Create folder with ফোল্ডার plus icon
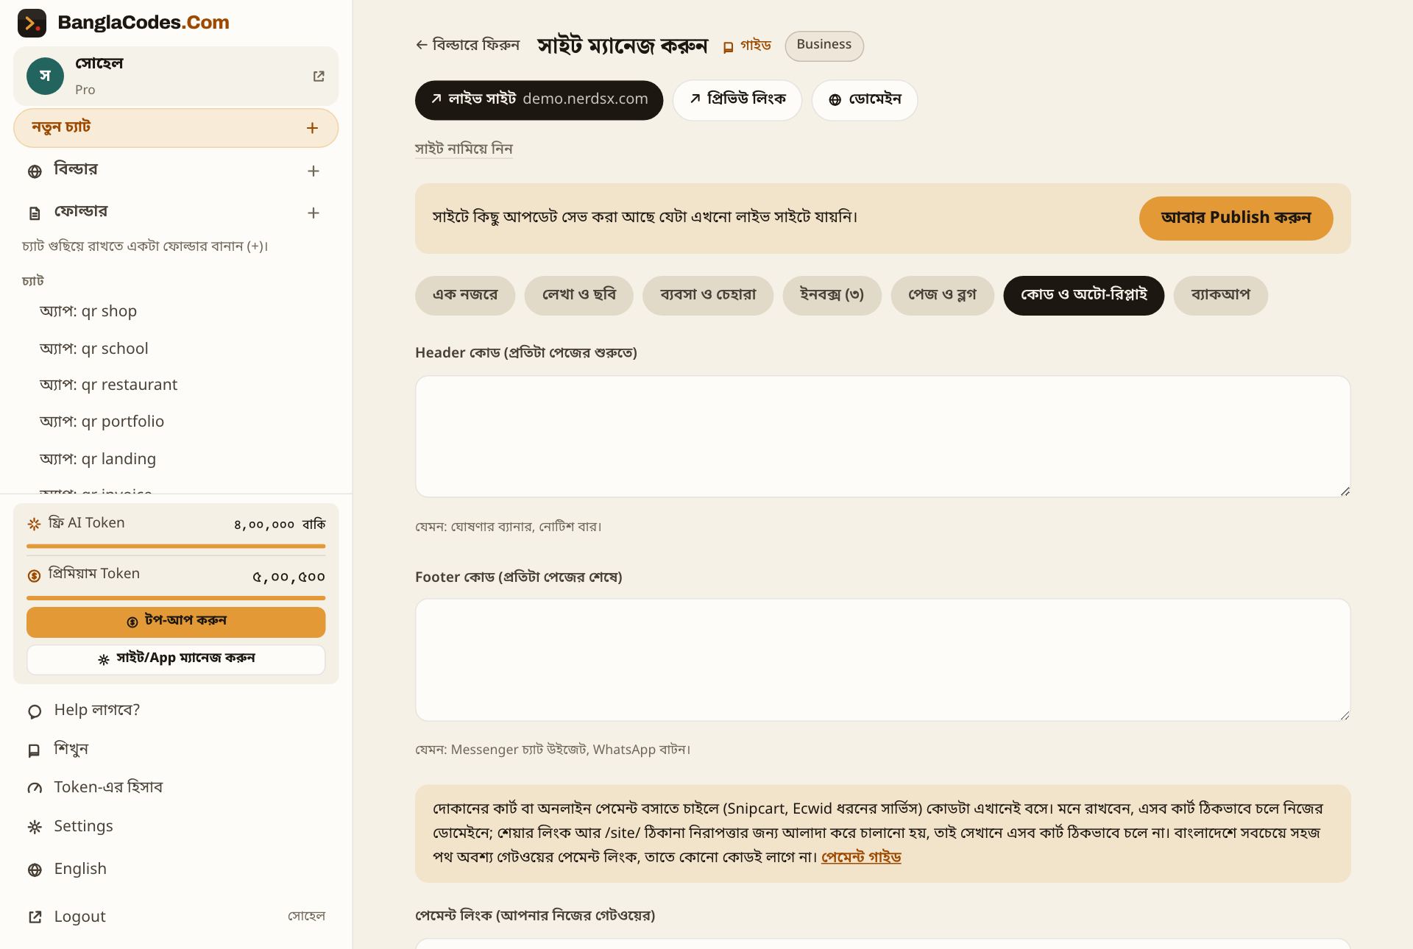Viewport: 1413px width, 949px height. coord(314,213)
